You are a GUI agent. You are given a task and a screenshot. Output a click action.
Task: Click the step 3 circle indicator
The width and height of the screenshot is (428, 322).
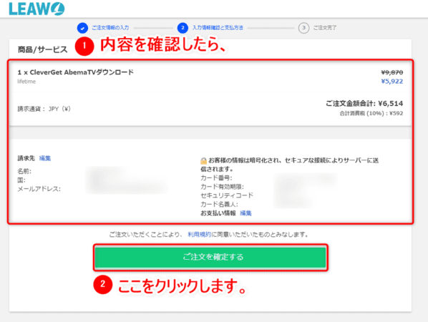coord(303,28)
